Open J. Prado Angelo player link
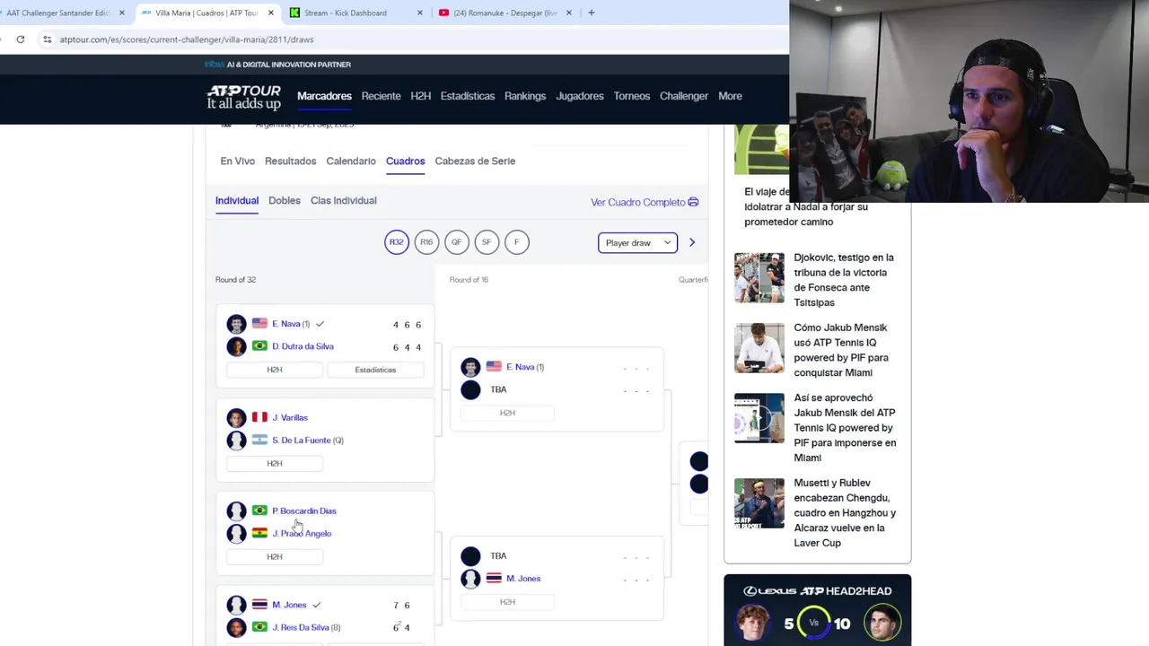Image resolution: width=1149 pixels, height=646 pixels. 302,533
